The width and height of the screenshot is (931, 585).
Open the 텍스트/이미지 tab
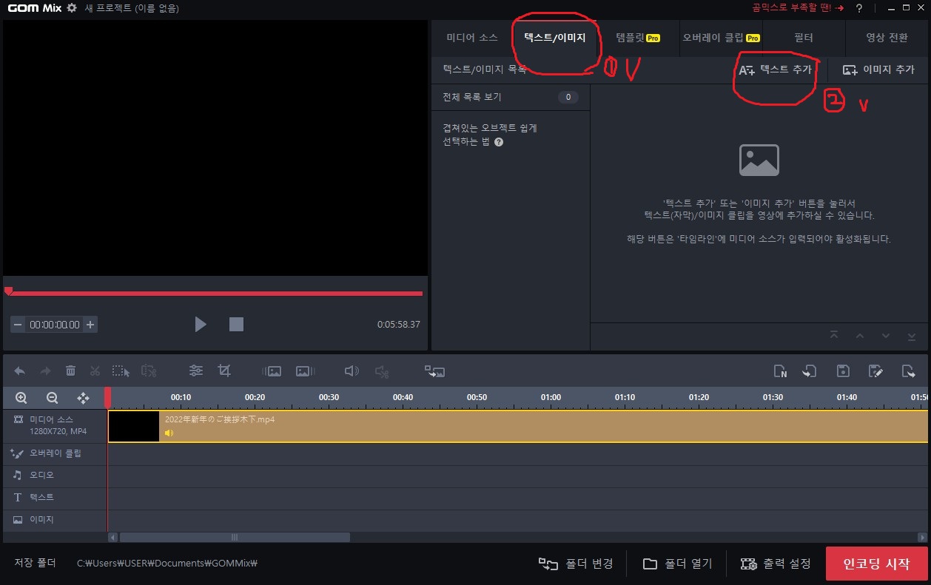pos(554,38)
